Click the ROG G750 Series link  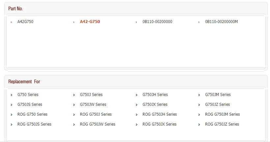pos(32,114)
